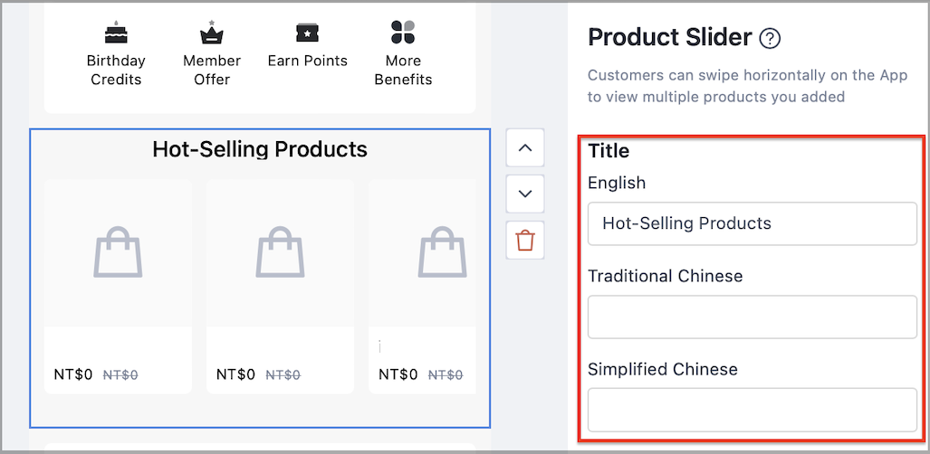The height and width of the screenshot is (454, 930).
Task: Click the Title section label
Action: [x=609, y=150]
